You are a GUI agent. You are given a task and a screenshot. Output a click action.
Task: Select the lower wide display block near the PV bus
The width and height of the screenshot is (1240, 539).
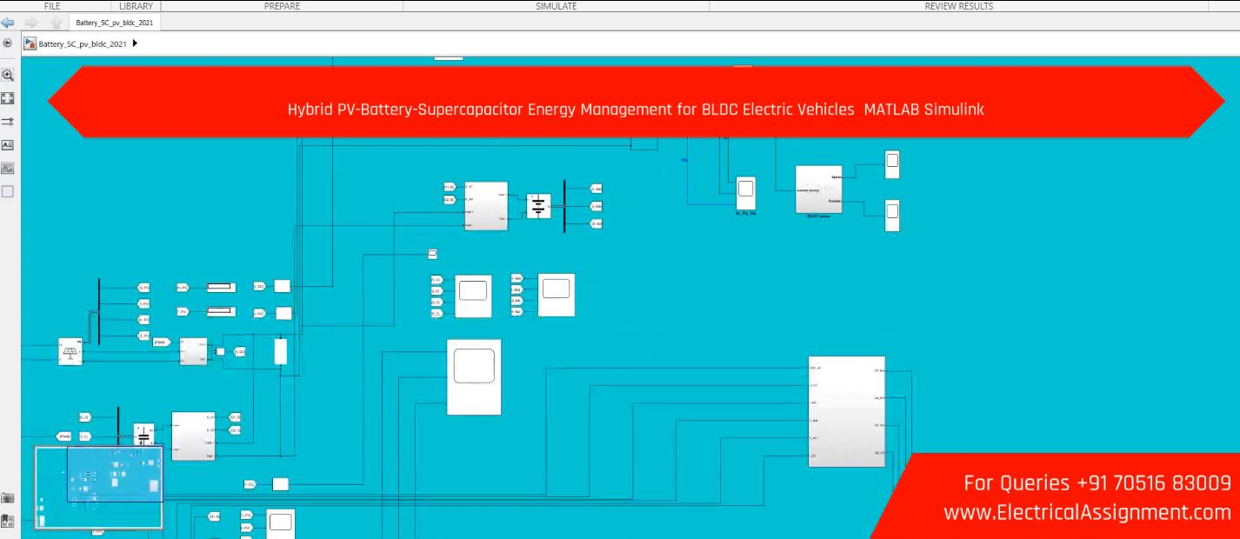click(x=221, y=311)
